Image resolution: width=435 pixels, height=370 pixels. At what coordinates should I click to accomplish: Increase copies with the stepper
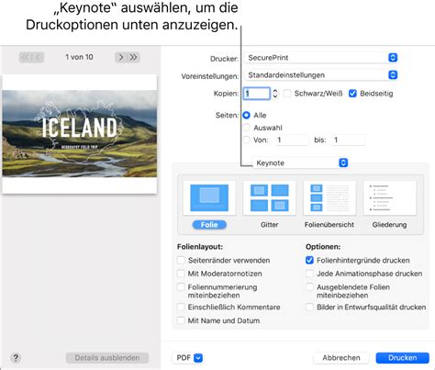point(275,91)
